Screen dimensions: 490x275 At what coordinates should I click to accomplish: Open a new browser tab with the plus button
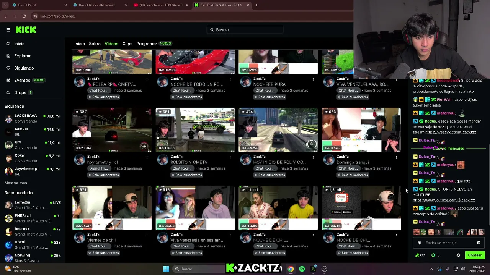coord(256,5)
